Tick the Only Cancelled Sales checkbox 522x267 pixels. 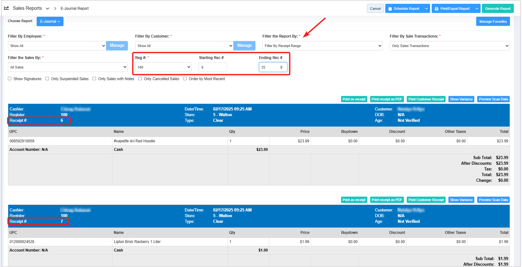coord(140,79)
